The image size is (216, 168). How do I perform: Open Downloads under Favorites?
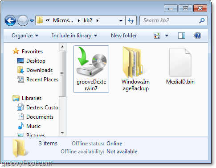point(39,70)
